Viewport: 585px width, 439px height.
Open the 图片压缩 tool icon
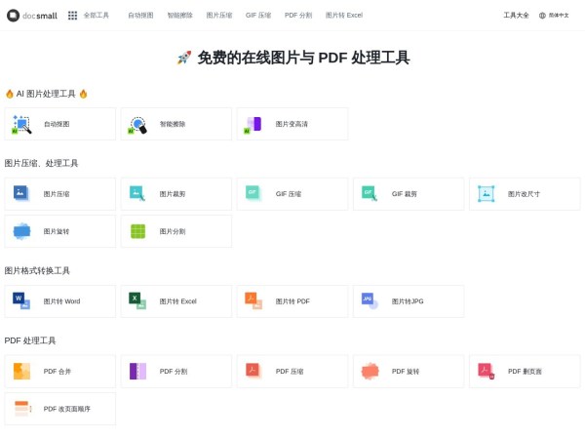point(21,193)
